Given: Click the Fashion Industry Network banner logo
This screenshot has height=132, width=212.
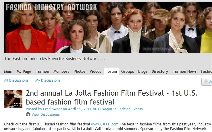Looking at the screenshot, I should [51, 7].
